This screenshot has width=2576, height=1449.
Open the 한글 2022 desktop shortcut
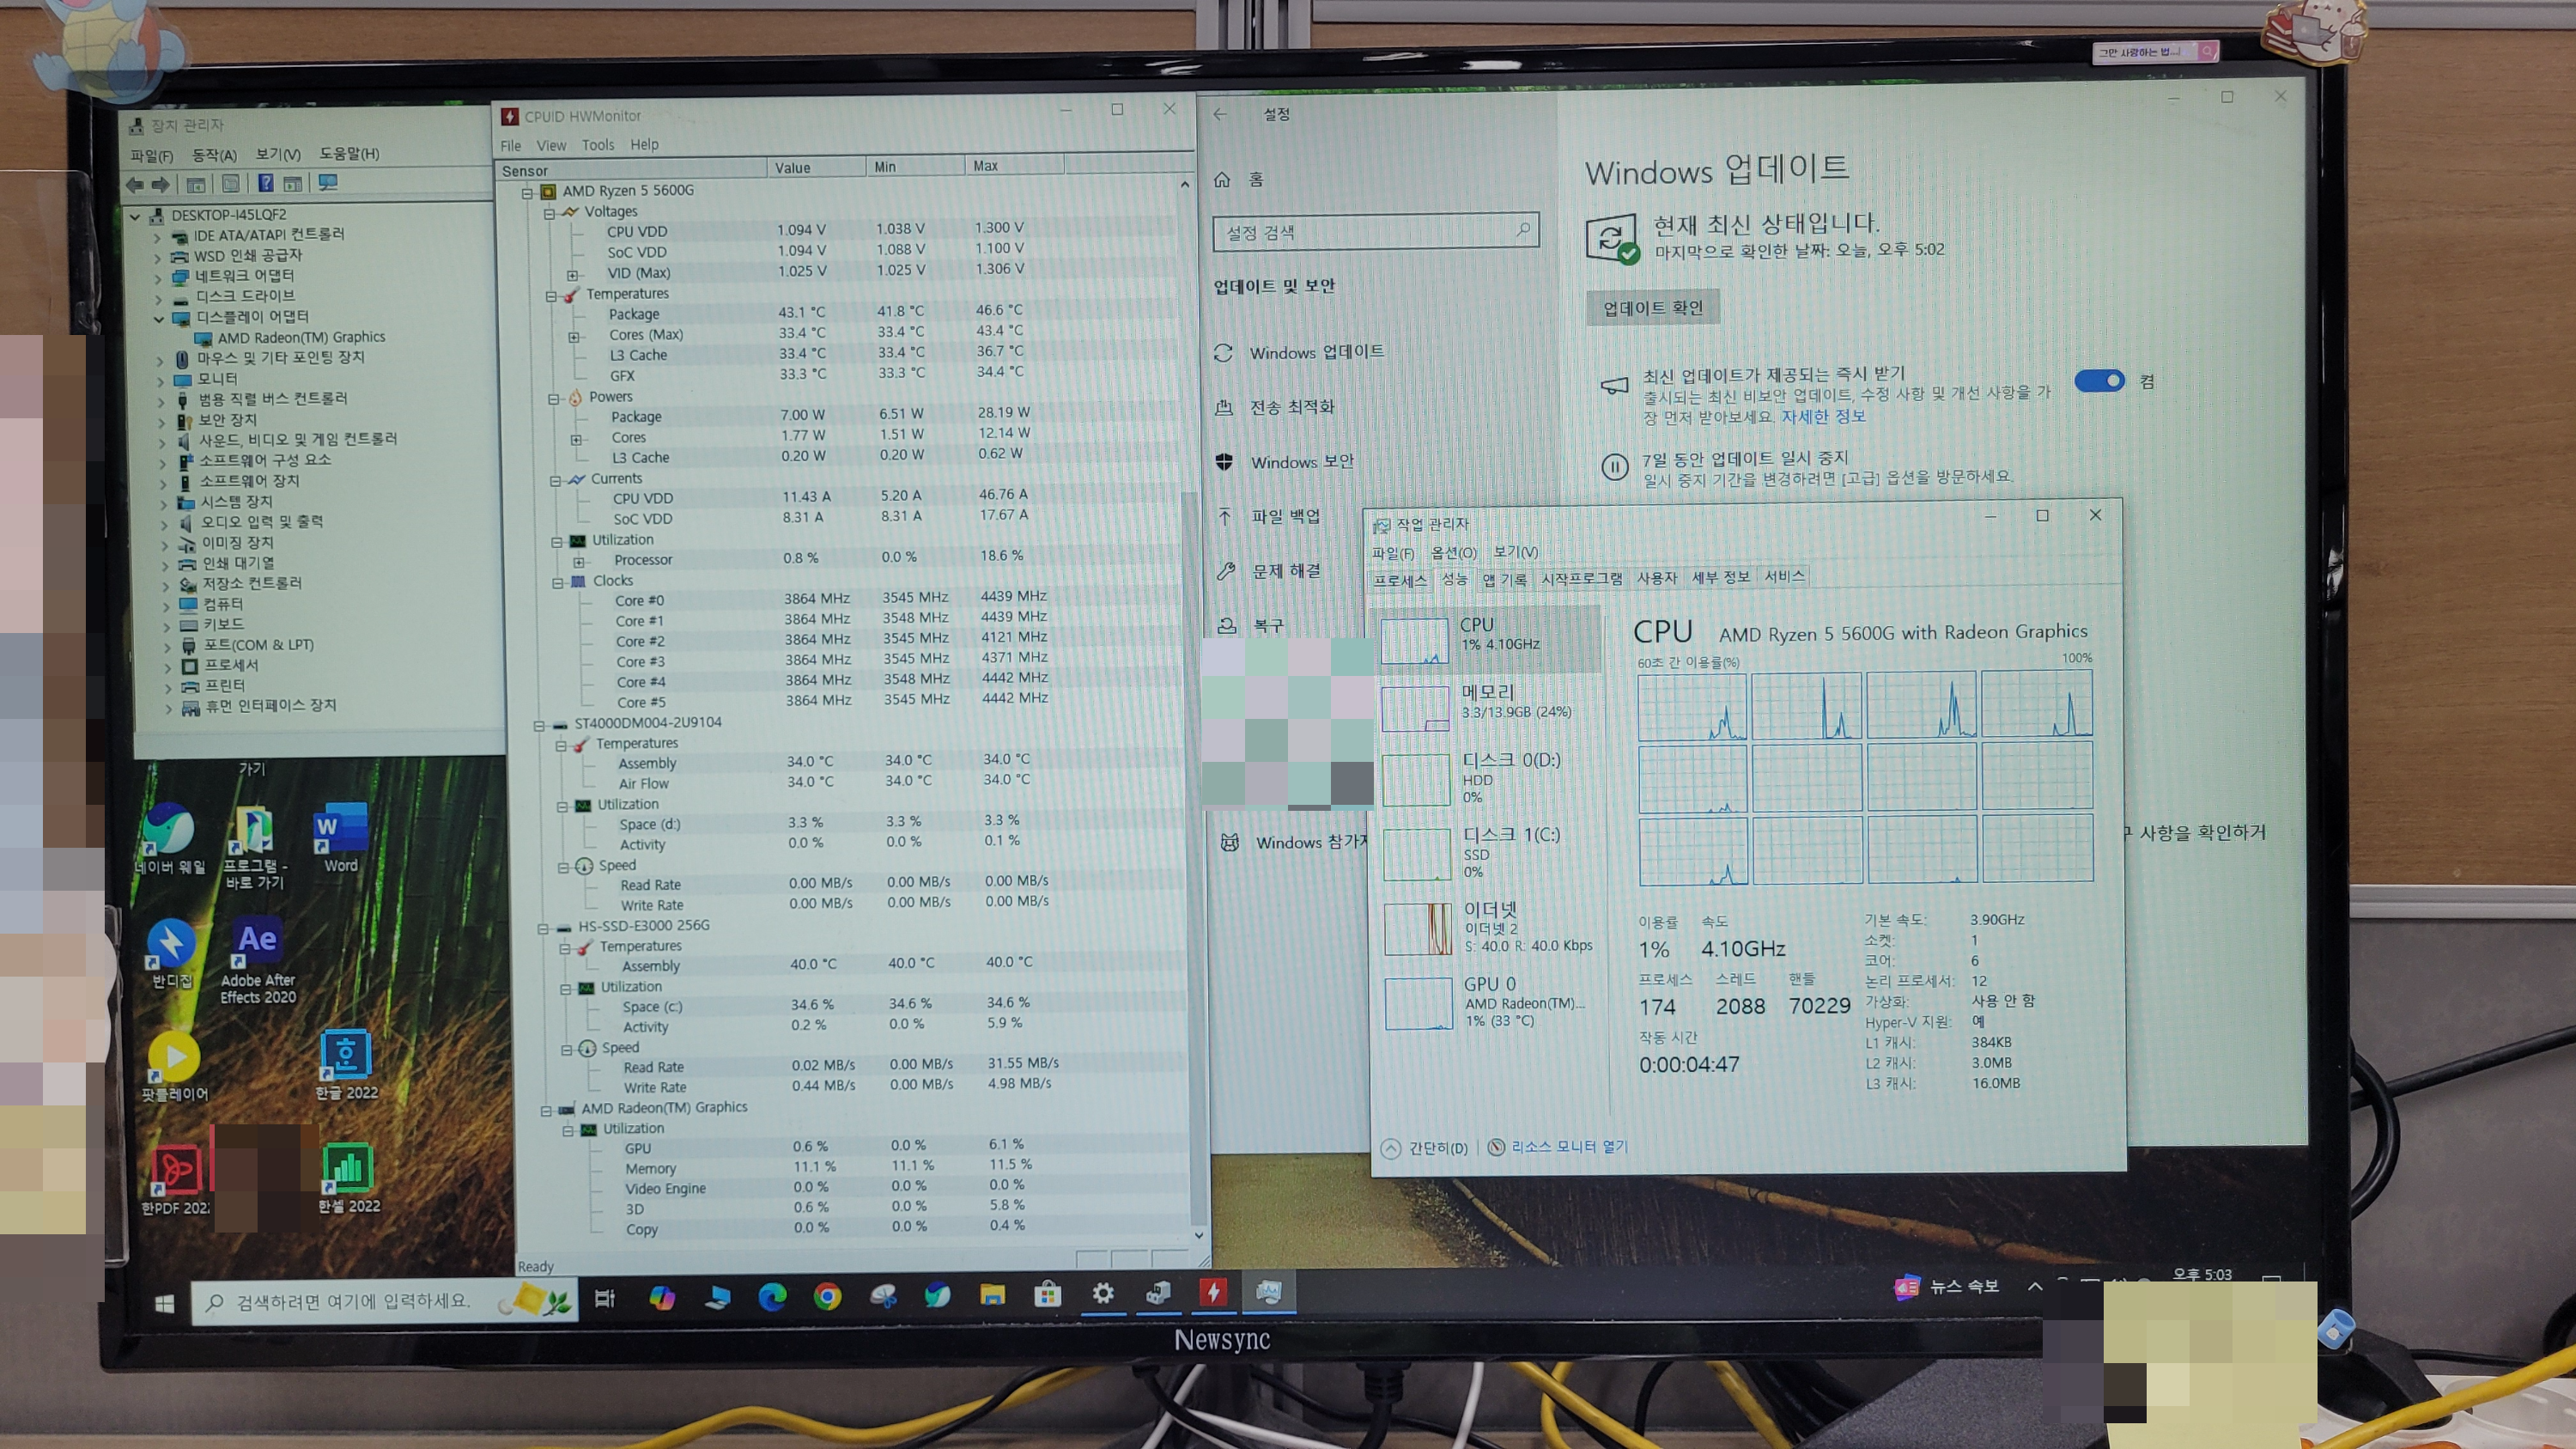347,1065
